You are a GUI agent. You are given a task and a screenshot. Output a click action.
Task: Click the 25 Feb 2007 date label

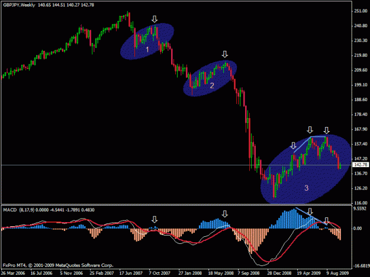pyautogui.click(x=101, y=273)
